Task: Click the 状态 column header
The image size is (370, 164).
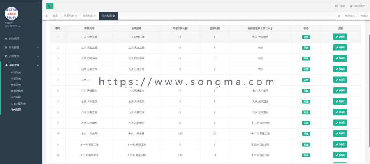Action: point(306,28)
